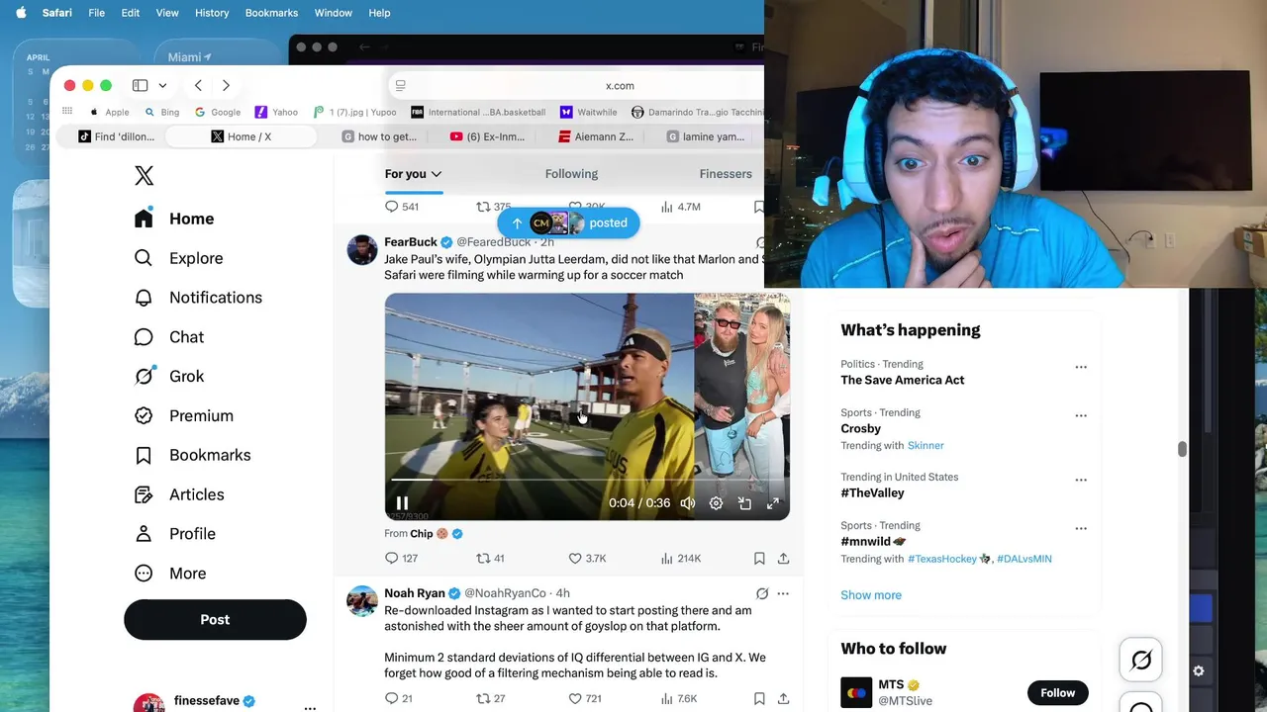Pause the playing video
This screenshot has width=1267, height=712.
402,503
